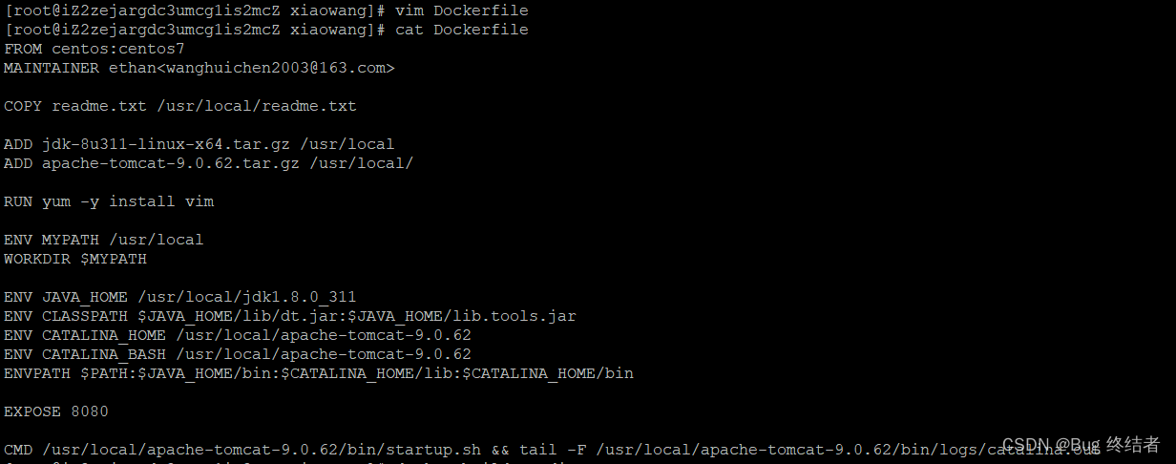Screen dimensions: 1176x464
Task: Click the CSDN watermark text
Action: coord(1081,445)
